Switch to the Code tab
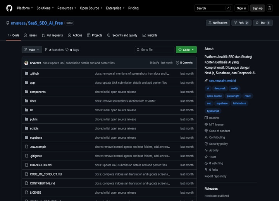Image resolution: width=279 pixels, height=201 pixels. [14, 35]
